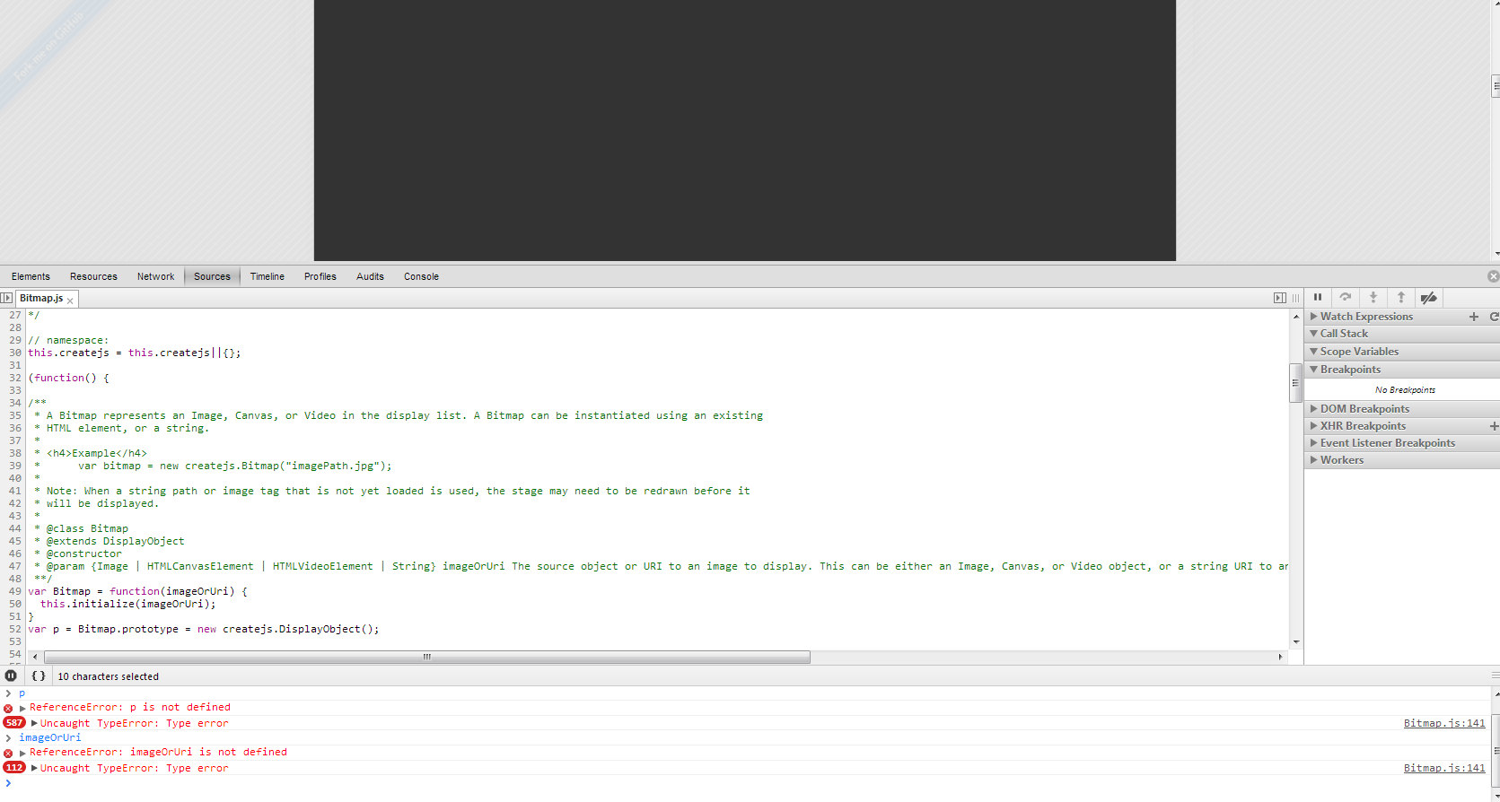The width and height of the screenshot is (1500, 802).
Task: Close the Bitmap.js file tab
Action: (x=70, y=301)
